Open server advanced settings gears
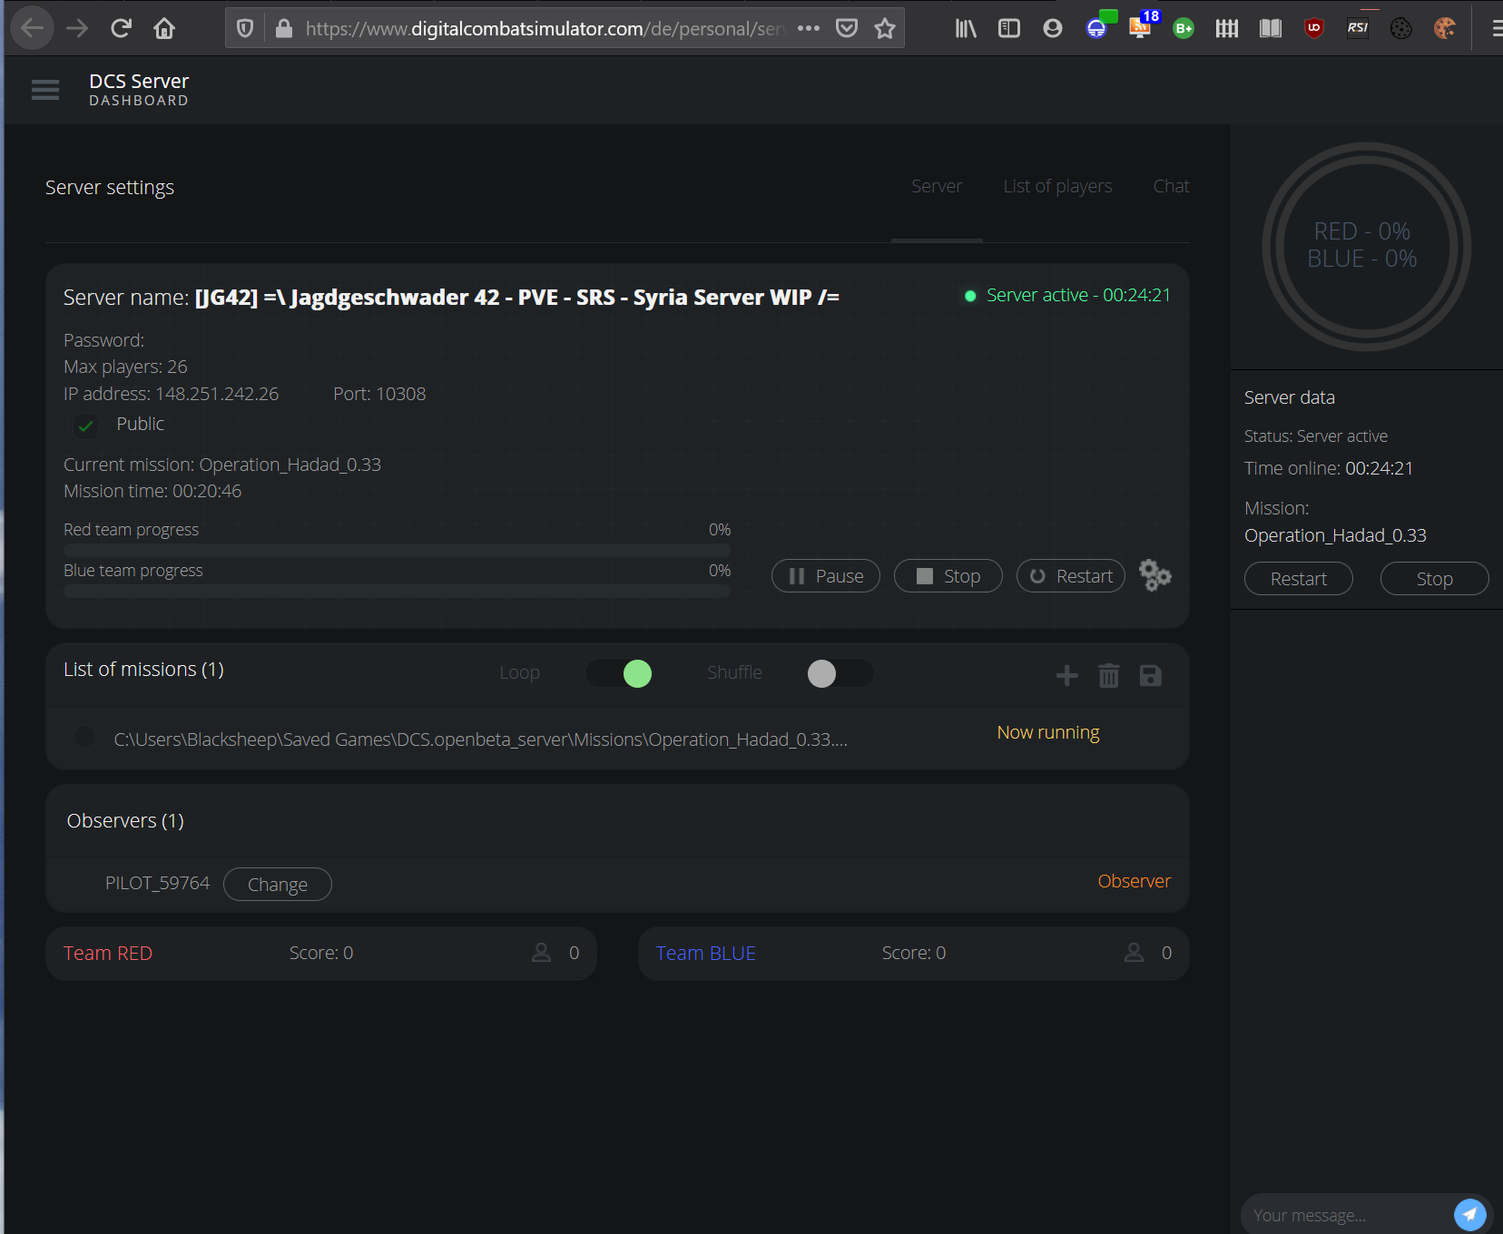1503x1234 pixels. pos(1154,575)
